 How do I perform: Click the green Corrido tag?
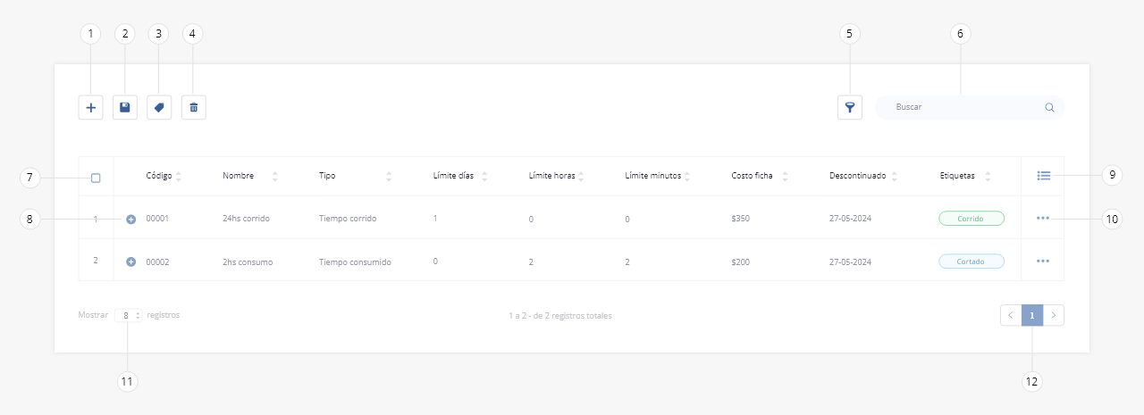pos(971,218)
